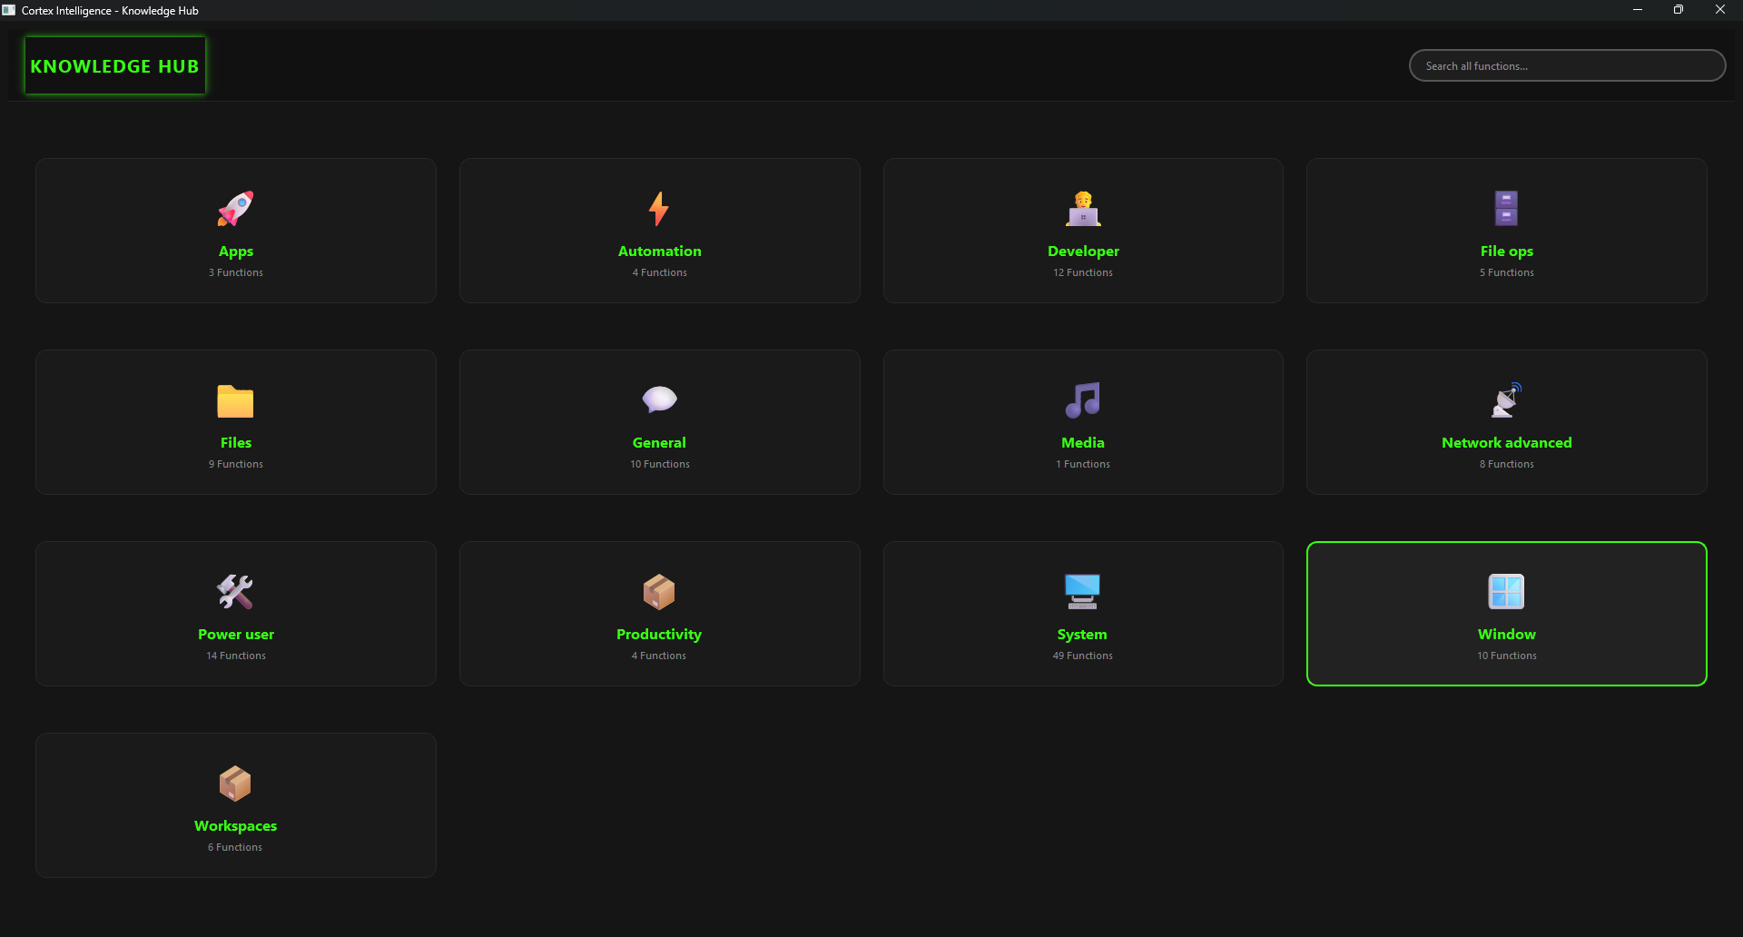Click the File ops cabinet icon
The width and height of the screenshot is (1743, 937).
(1506, 209)
